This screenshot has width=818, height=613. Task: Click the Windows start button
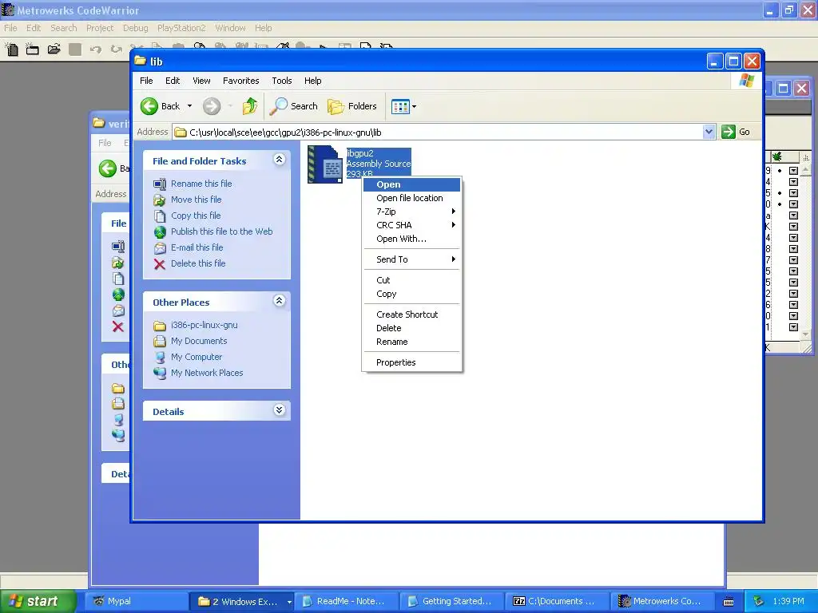click(37, 602)
